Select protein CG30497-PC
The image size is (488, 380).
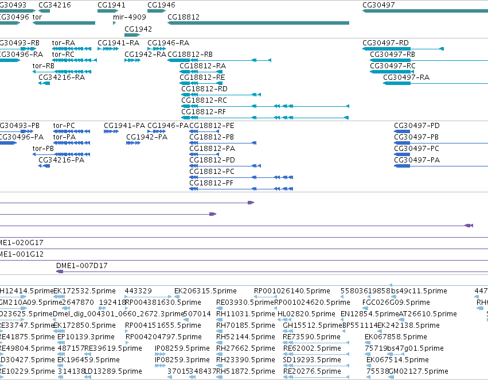[x=402, y=154]
